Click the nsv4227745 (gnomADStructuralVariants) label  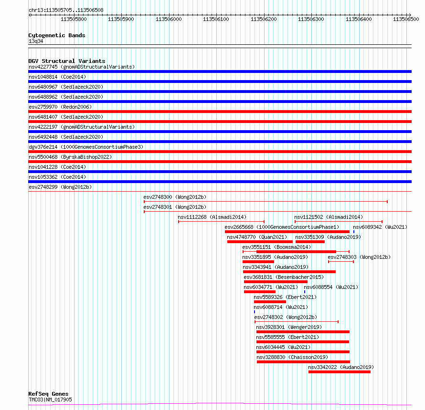pos(82,67)
